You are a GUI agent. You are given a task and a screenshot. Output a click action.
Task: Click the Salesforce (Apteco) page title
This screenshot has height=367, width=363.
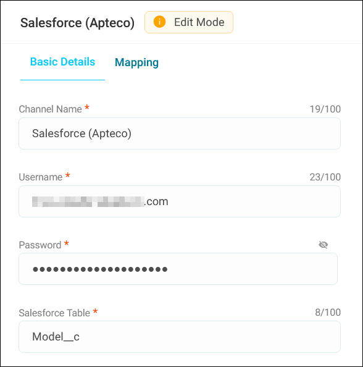point(77,23)
